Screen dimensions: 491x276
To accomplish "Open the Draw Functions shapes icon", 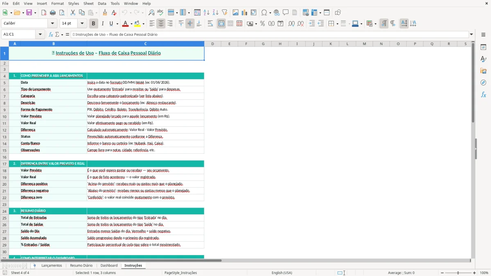I will [x=338, y=13].
